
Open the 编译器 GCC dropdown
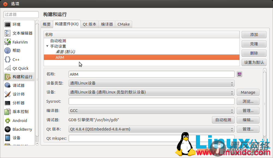click(x=151, y=111)
